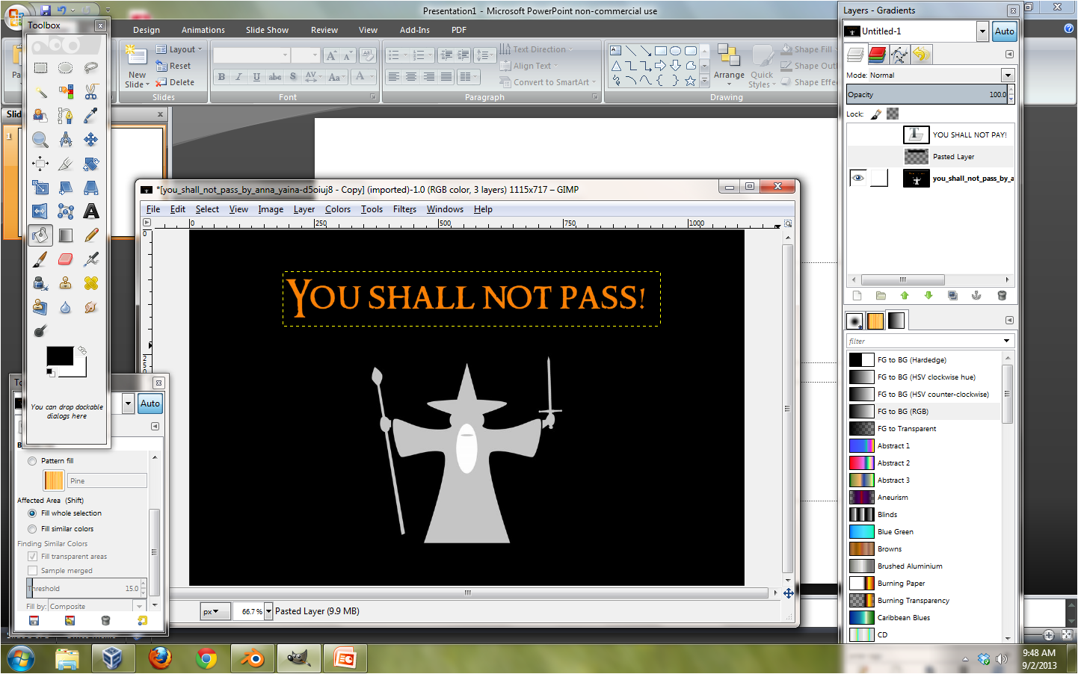Pick the Paintbrush tool
This screenshot has width=1078, height=674.
pos(40,259)
